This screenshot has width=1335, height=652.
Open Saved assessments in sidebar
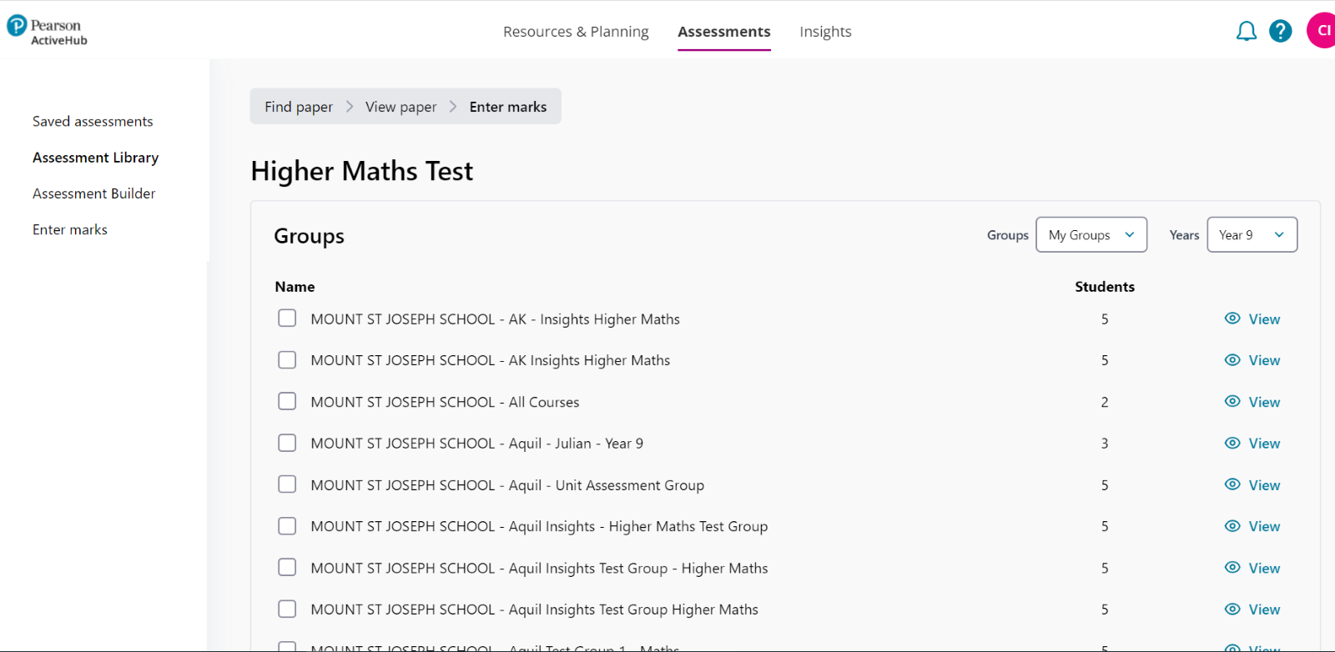[93, 122]
